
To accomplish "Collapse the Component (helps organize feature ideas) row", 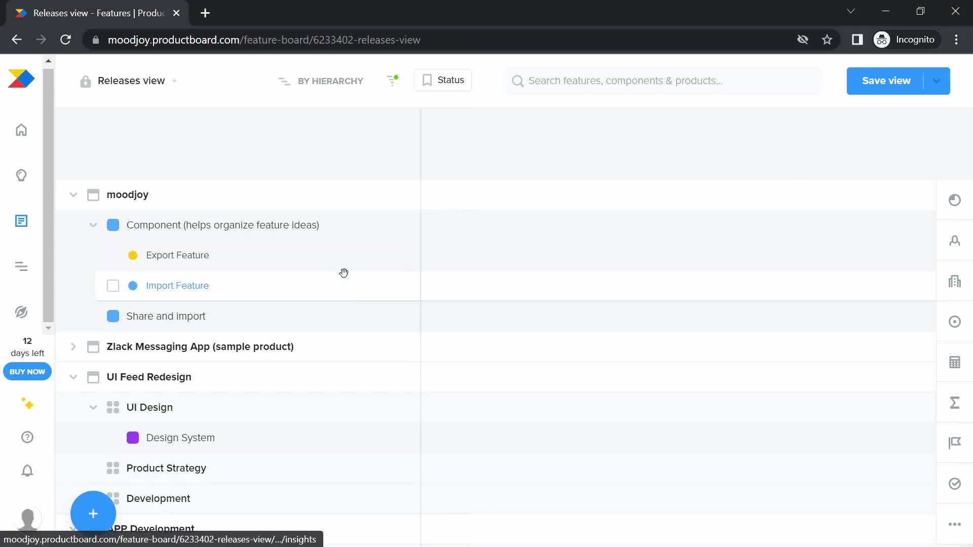I will (93, 225).
